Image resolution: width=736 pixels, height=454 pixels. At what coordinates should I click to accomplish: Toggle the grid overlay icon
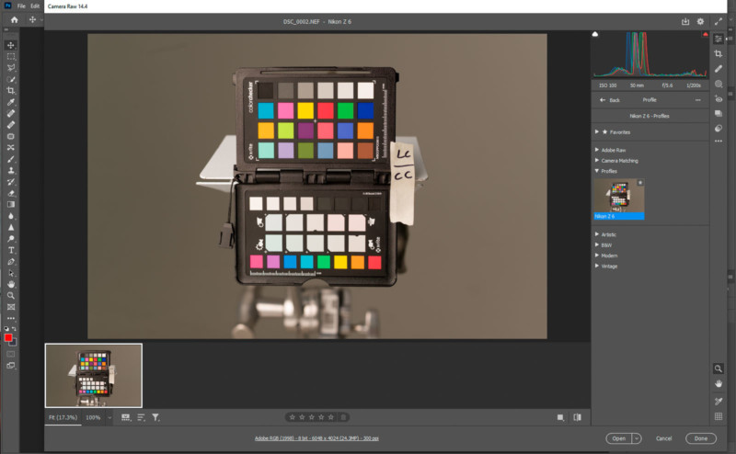point(719,416)
